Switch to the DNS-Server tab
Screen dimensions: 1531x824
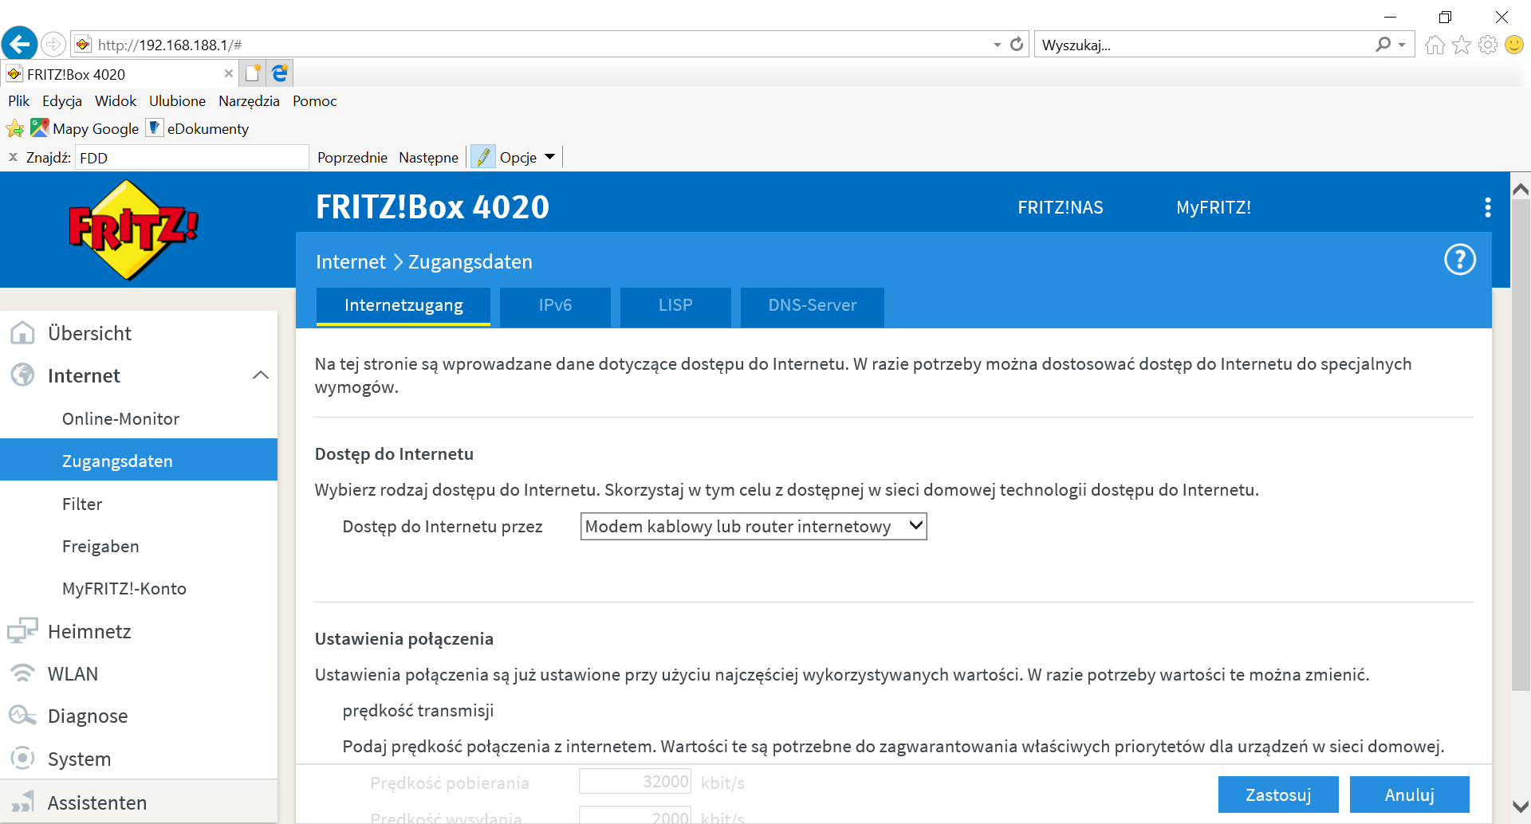click(x=813, y=306)
